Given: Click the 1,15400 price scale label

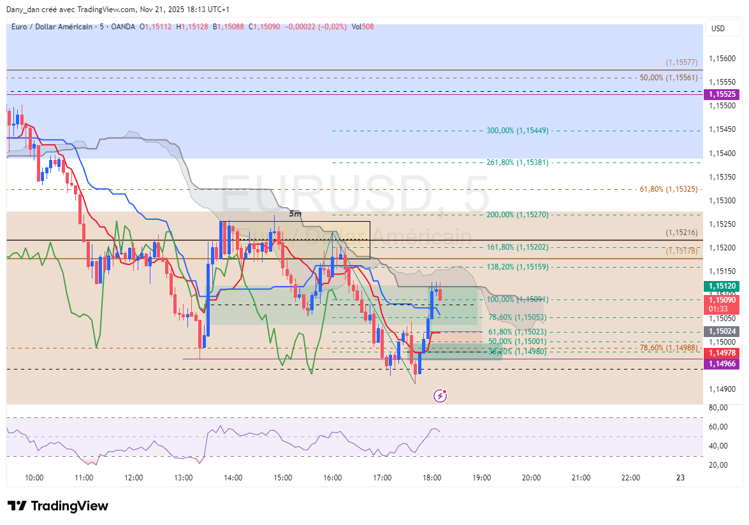Looking at the screenshot, I should click(x=722, y=154).
